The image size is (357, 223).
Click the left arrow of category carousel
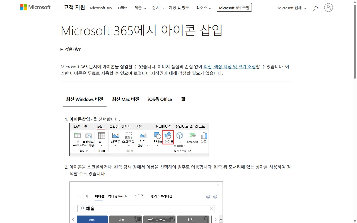[x=73, y=219]
